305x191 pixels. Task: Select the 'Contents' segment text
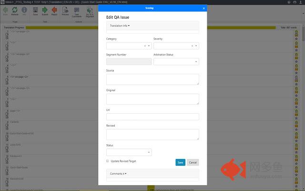pyautogui.click(x=14, y=122)
